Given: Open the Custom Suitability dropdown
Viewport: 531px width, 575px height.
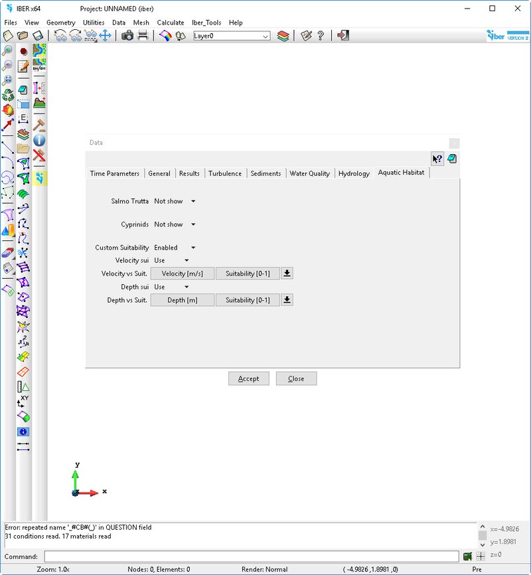Looking at the screenshot, I should pos(175,248).
